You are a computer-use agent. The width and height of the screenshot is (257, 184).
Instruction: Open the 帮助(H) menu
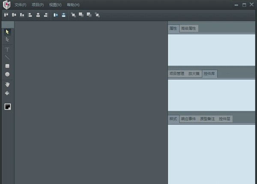[73, 5]
